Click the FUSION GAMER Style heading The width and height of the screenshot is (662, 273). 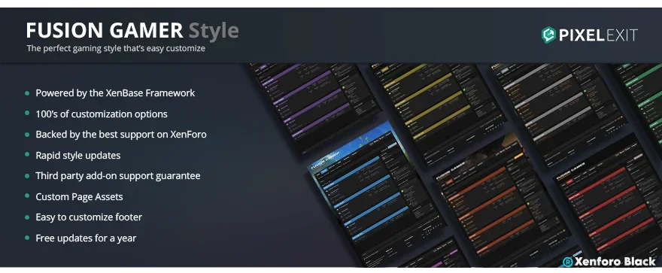point(132,31)
